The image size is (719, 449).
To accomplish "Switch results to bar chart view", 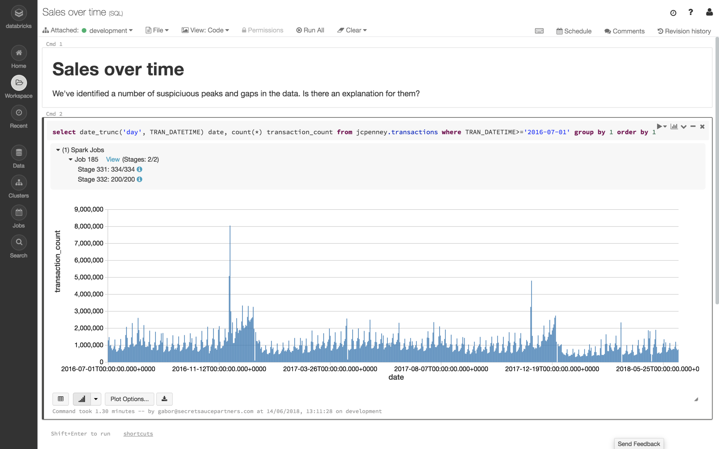I will (x=82, y=399).
